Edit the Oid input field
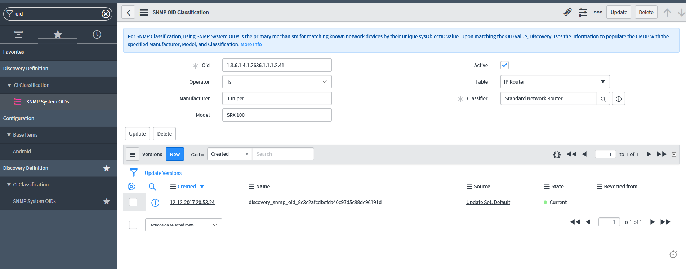Screen dimensions: 686x269 pyautogui.click(x=277, y=65)
